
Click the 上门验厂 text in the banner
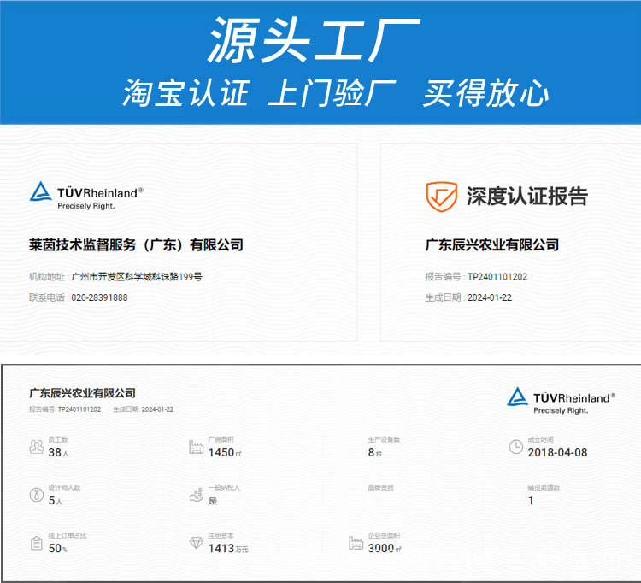click(x=332, y=93)
